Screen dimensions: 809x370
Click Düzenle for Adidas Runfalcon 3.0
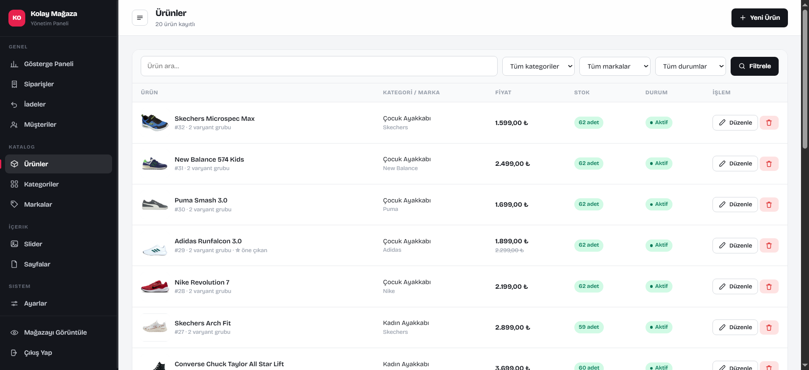point(735,245)
